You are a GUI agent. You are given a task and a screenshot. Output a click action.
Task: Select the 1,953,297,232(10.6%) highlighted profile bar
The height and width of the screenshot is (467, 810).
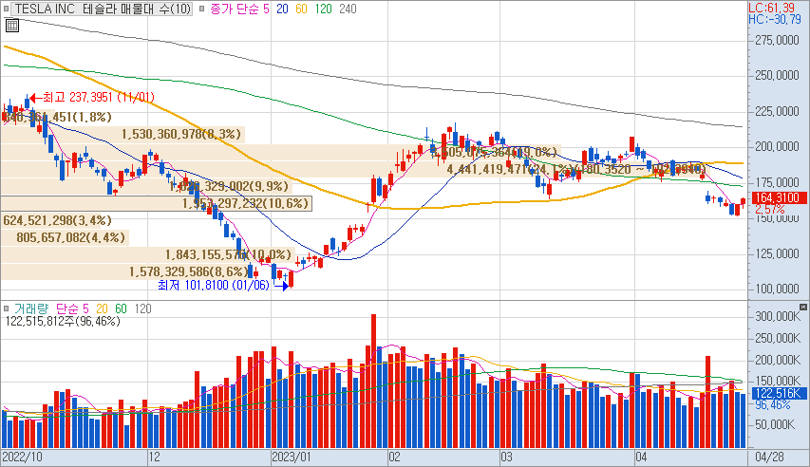tap(157, 203)
